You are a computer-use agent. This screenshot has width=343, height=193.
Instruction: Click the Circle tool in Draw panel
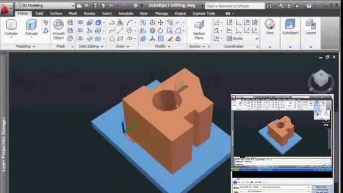[x=130, y=31]
